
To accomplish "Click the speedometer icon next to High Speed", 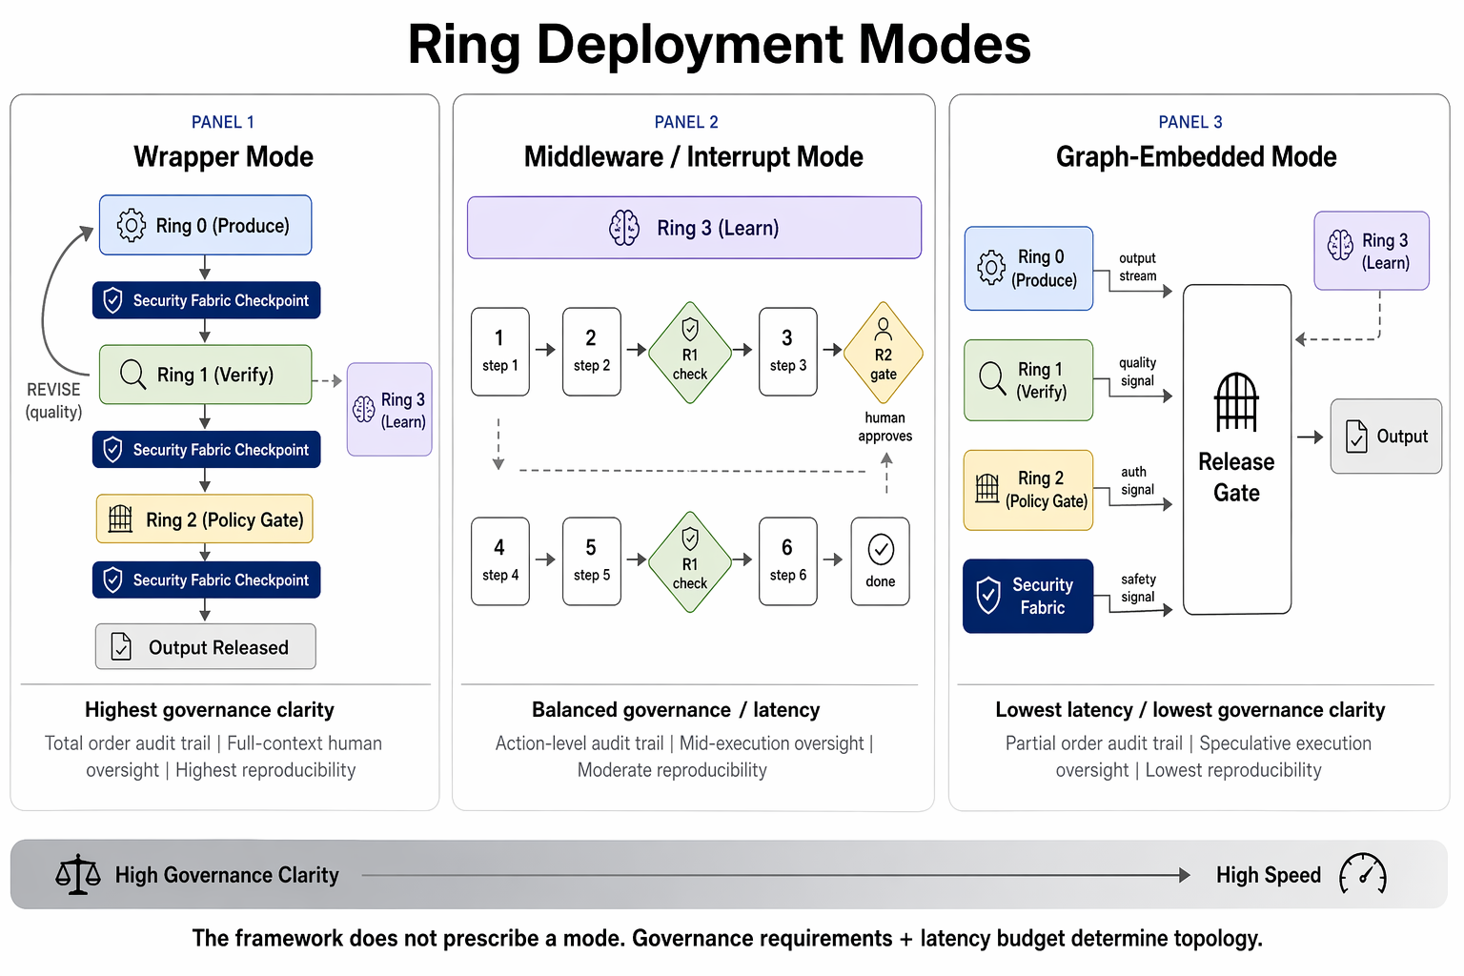I will [1363, 873].
